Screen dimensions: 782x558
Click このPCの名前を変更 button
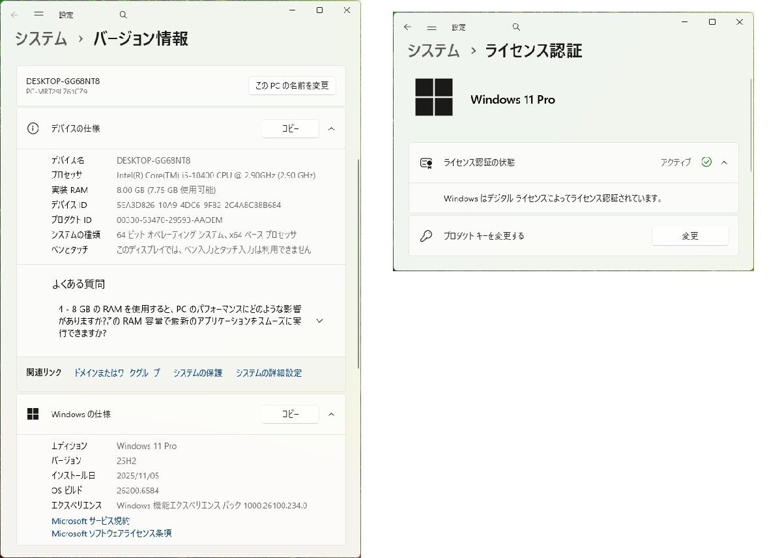[292, 85]
